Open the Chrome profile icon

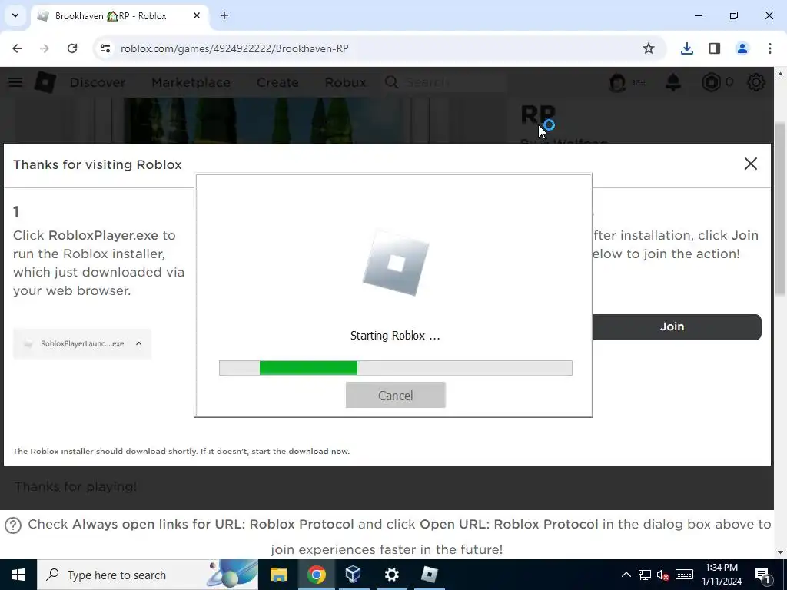(x=742, y=48)
